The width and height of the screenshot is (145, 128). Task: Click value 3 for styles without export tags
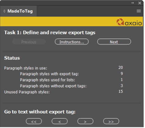click(122, 85)
